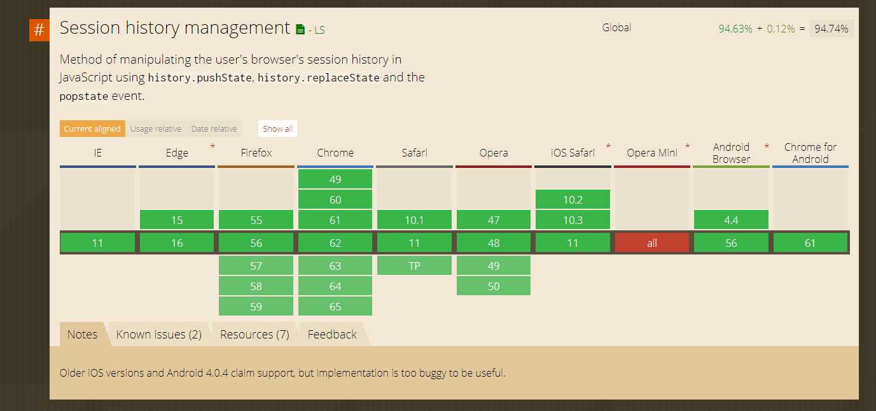Select the Chrome for Android 61 cell
The width and height of the screenshot is (876, 411).
pos(810,243)
